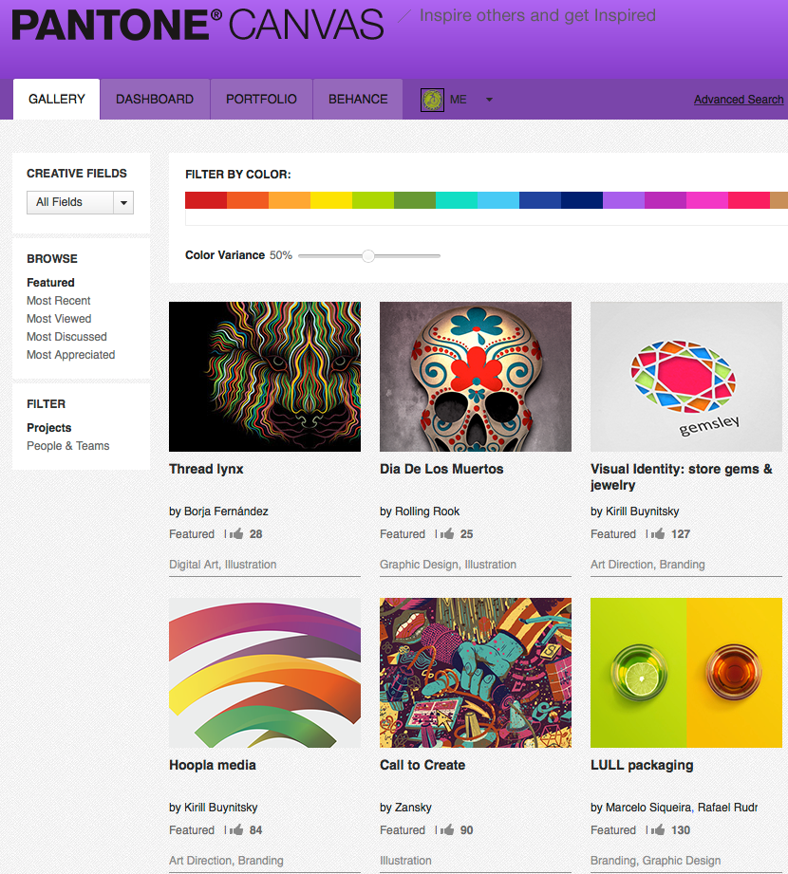Browse Most Recent projects
Viewport: 788px width, 874px height.
pos(59,301)
